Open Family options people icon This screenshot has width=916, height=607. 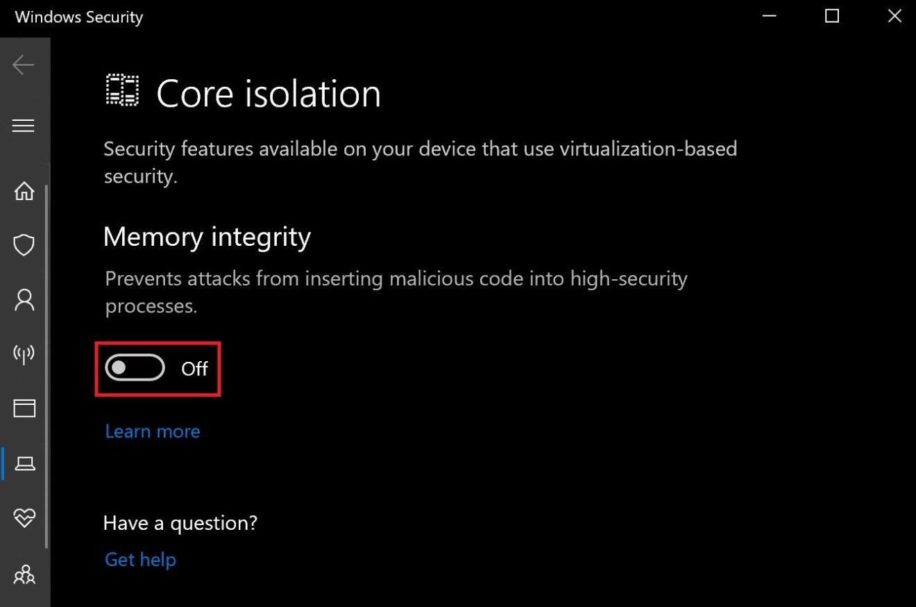(x=24, y=574)
